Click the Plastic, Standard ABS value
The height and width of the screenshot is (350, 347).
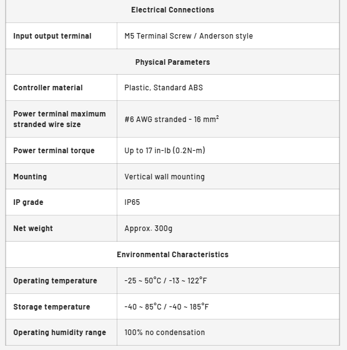[164, 87]
